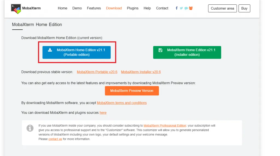Open MobaXterm Installer v20.6 link
280x156 pixels.
click(x=141, y=72)
